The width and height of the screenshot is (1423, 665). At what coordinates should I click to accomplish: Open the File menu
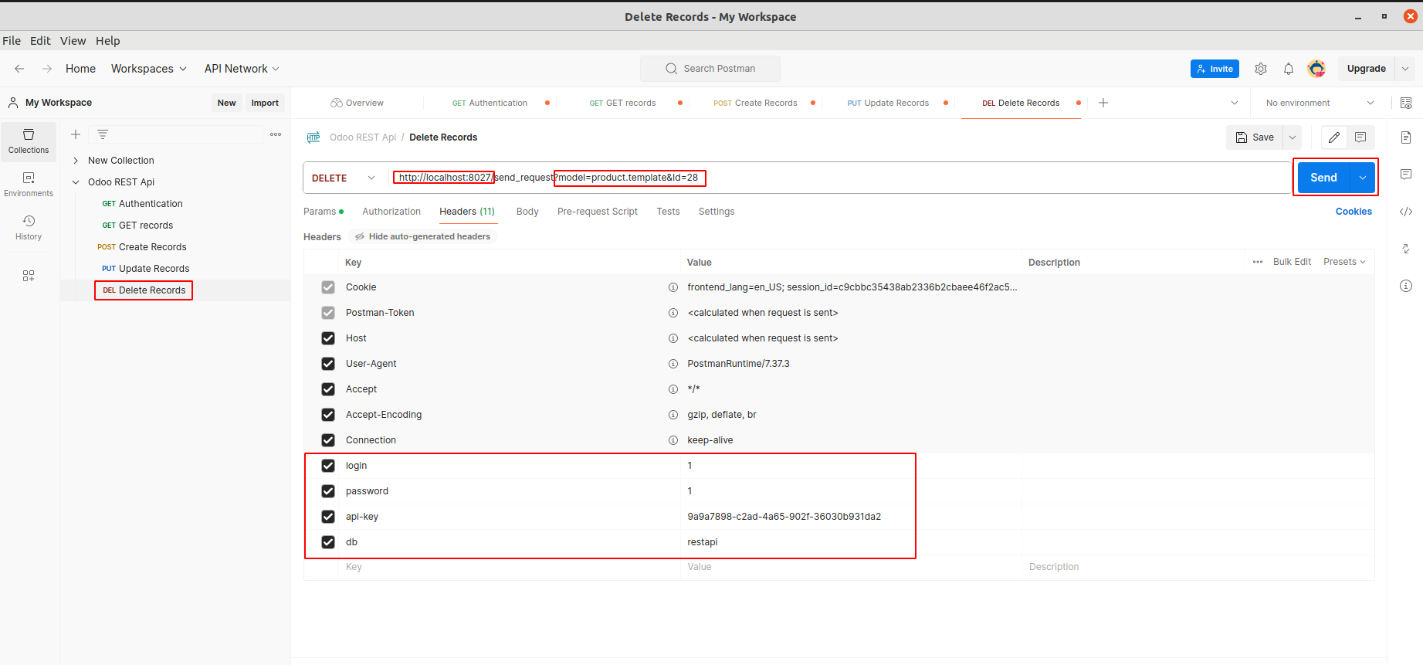click(x=12, y=41)
